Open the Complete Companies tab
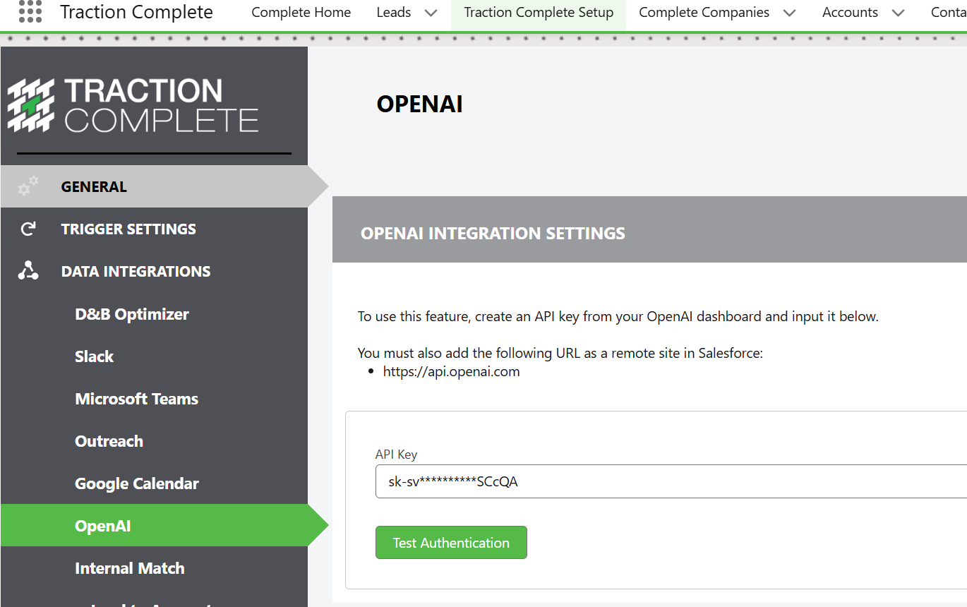This screenshot has height=607, width=967. click(x=704, y=12)
